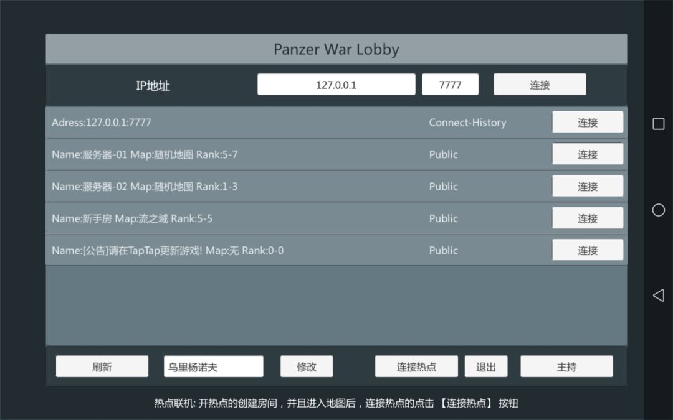
Task: Connect to 服务器-01 server
Action: [588, 154]
